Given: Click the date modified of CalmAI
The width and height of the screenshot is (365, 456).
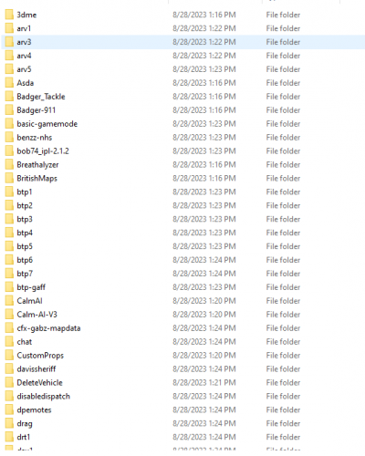Looking at the screenshot, I should (204, 301).
